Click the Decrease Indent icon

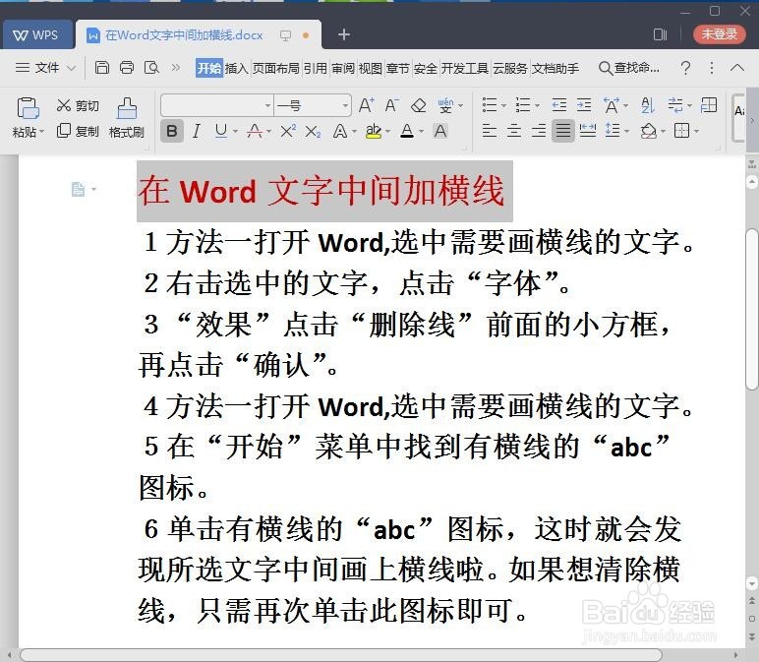tap(559, 105)
